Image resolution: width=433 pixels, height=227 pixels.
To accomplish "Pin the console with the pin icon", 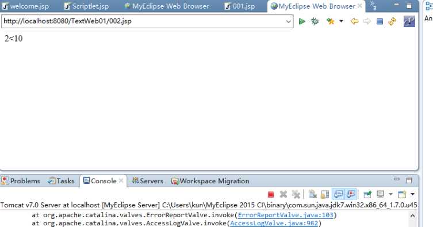I will [x=367, y=194].
